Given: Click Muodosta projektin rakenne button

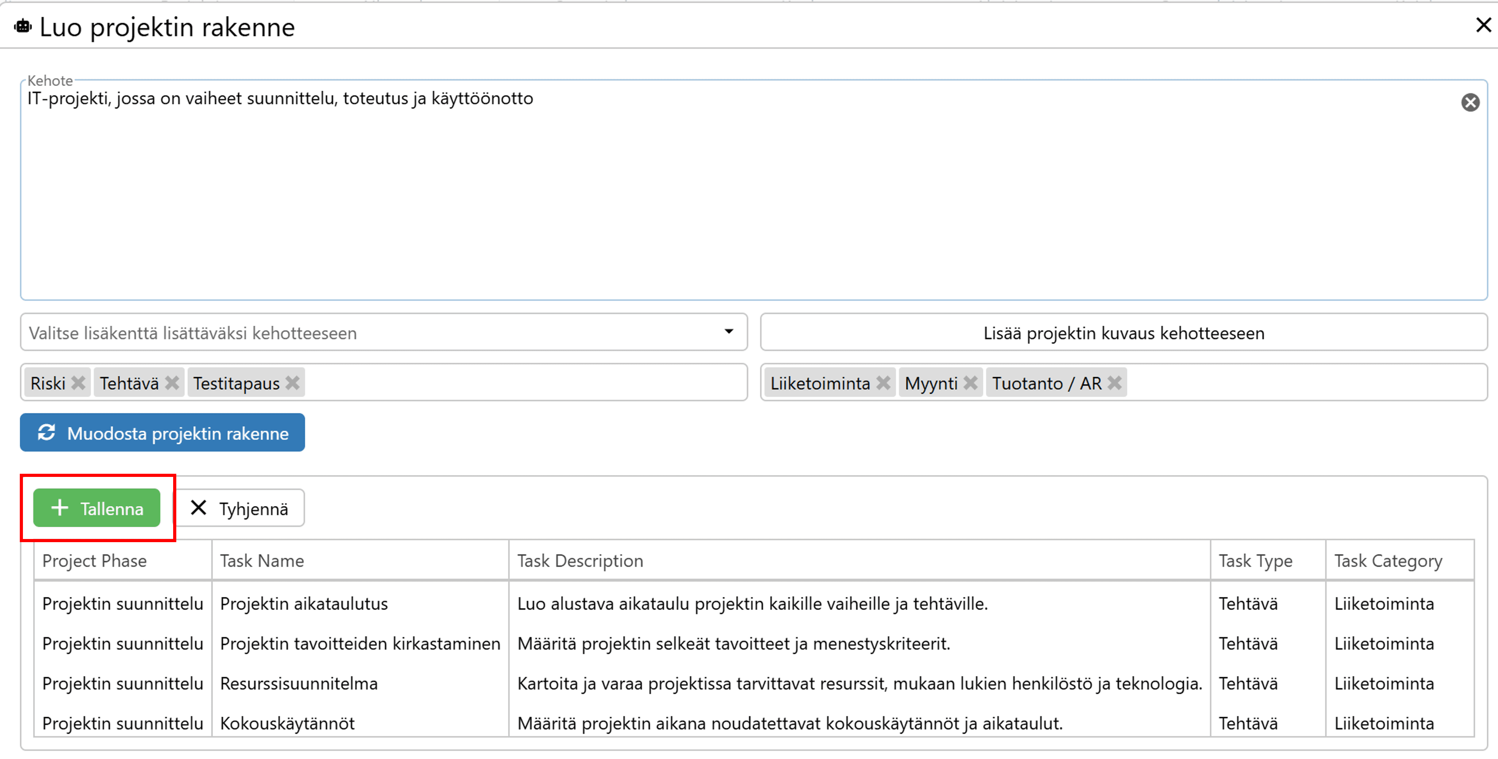Looking at the screenshot, I should 162,433.
